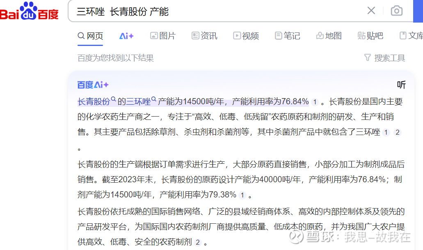Click the picture icon of 图片 tab

pos(154,36)
